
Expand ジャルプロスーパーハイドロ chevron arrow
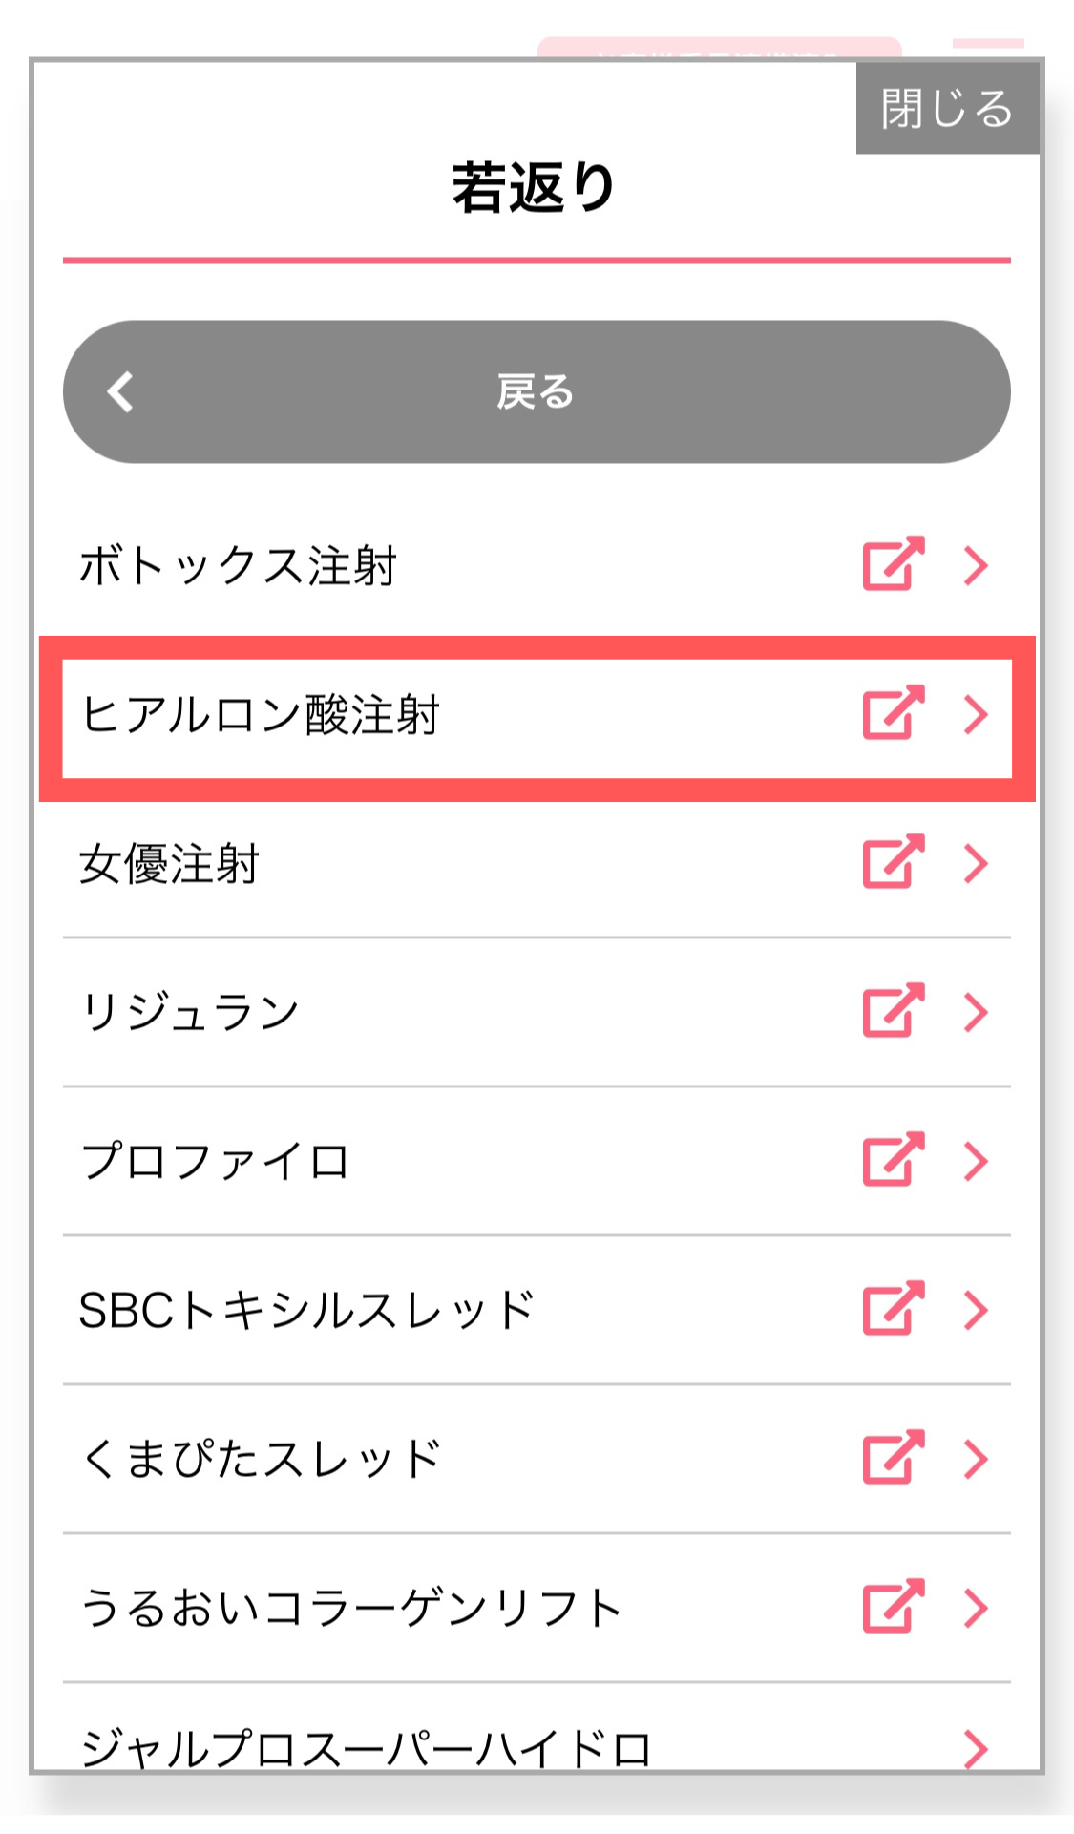point(976,1749)
